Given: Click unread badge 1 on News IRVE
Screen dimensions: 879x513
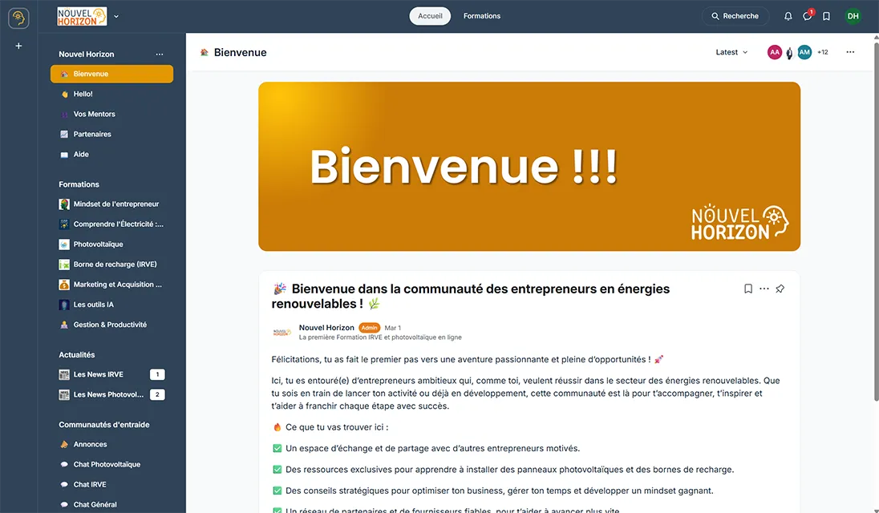Looking at the screenshot, I should 157,374.
